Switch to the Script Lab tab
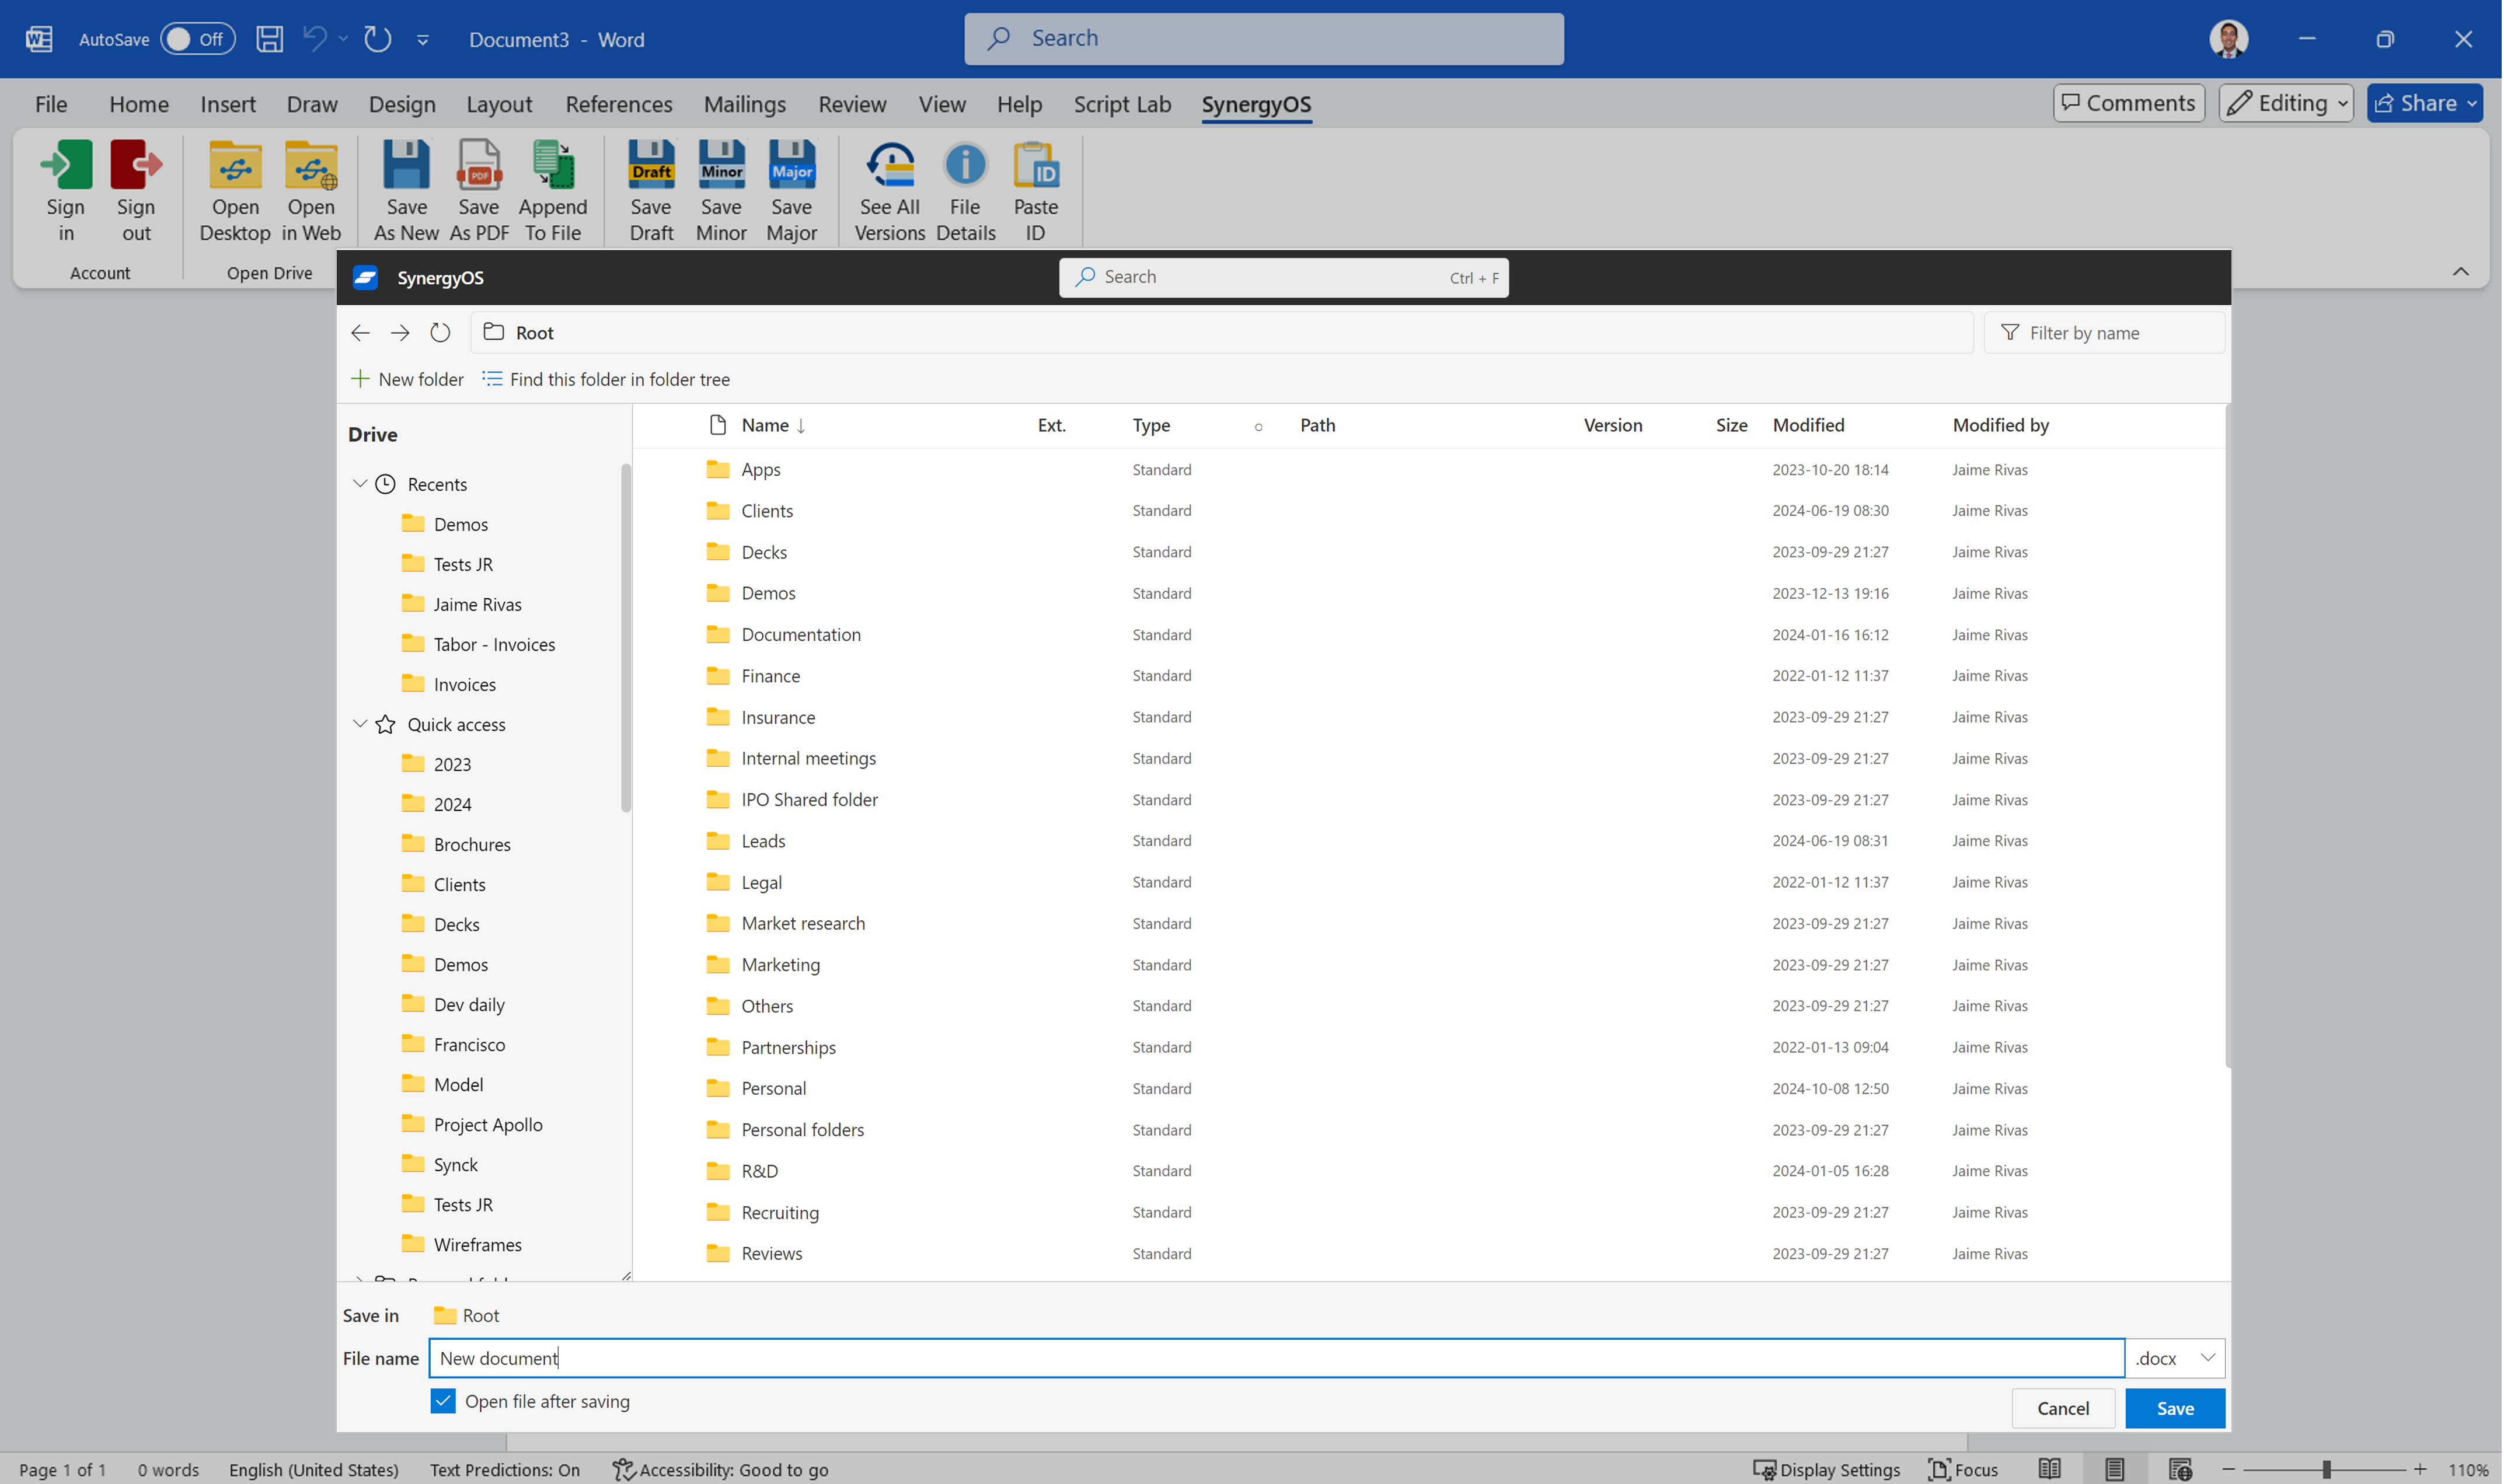The image size is (2504, 1484). (x=1122, y=104)
